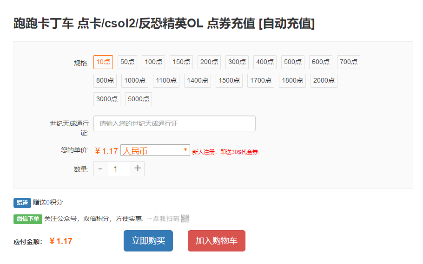Click the product title heading
Viewport: 423px width, 264px height.
pos(164,24)
